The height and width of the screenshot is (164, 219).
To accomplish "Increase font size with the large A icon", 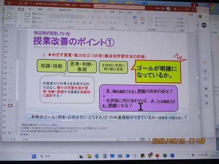I will [84, 17].
